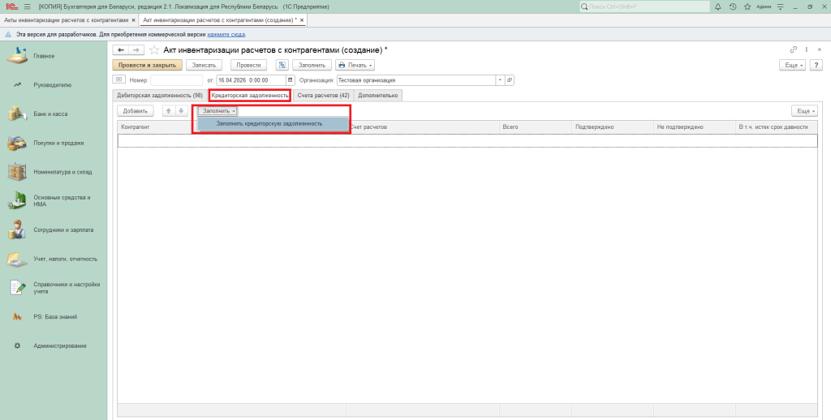Open the history clock icon
The image size is (831, 420).
733,6
